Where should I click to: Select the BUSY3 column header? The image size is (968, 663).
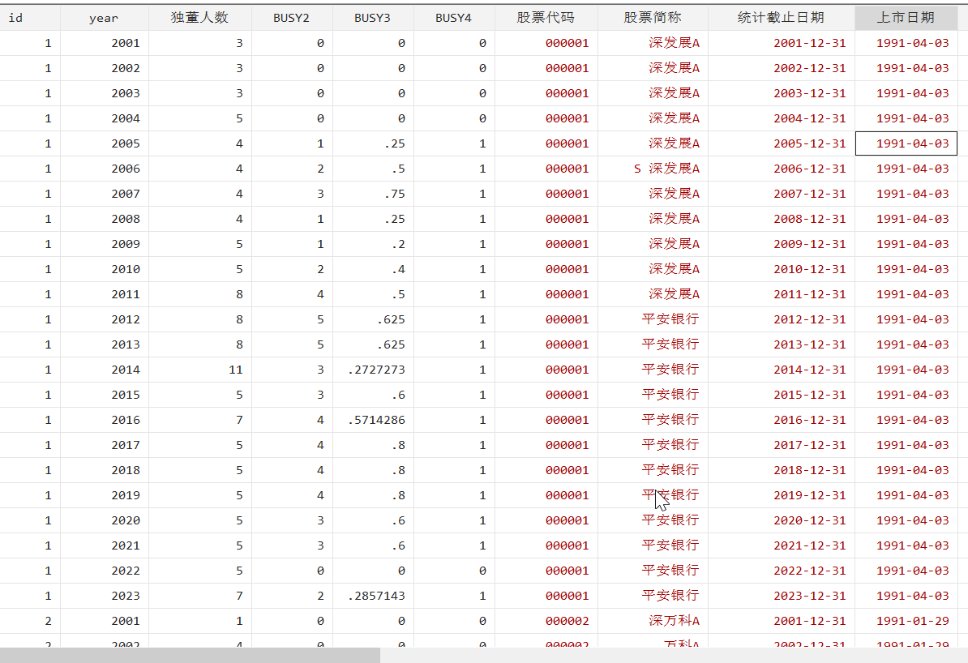[372, 18]
